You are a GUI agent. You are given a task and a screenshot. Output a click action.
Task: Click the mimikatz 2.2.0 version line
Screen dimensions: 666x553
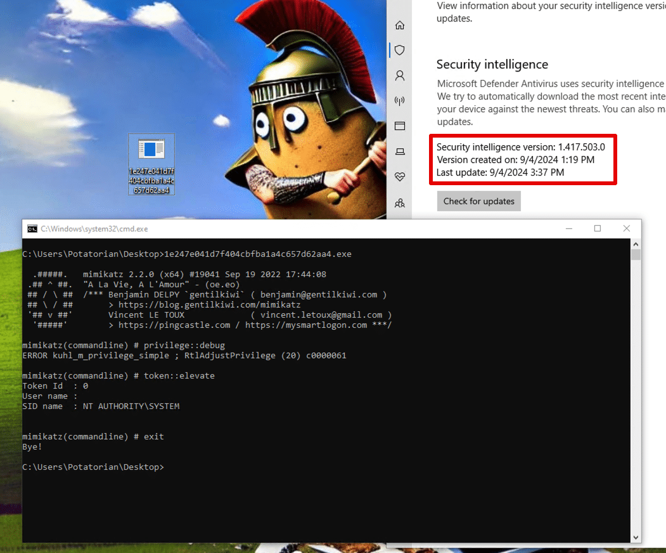tap(204, 274)
